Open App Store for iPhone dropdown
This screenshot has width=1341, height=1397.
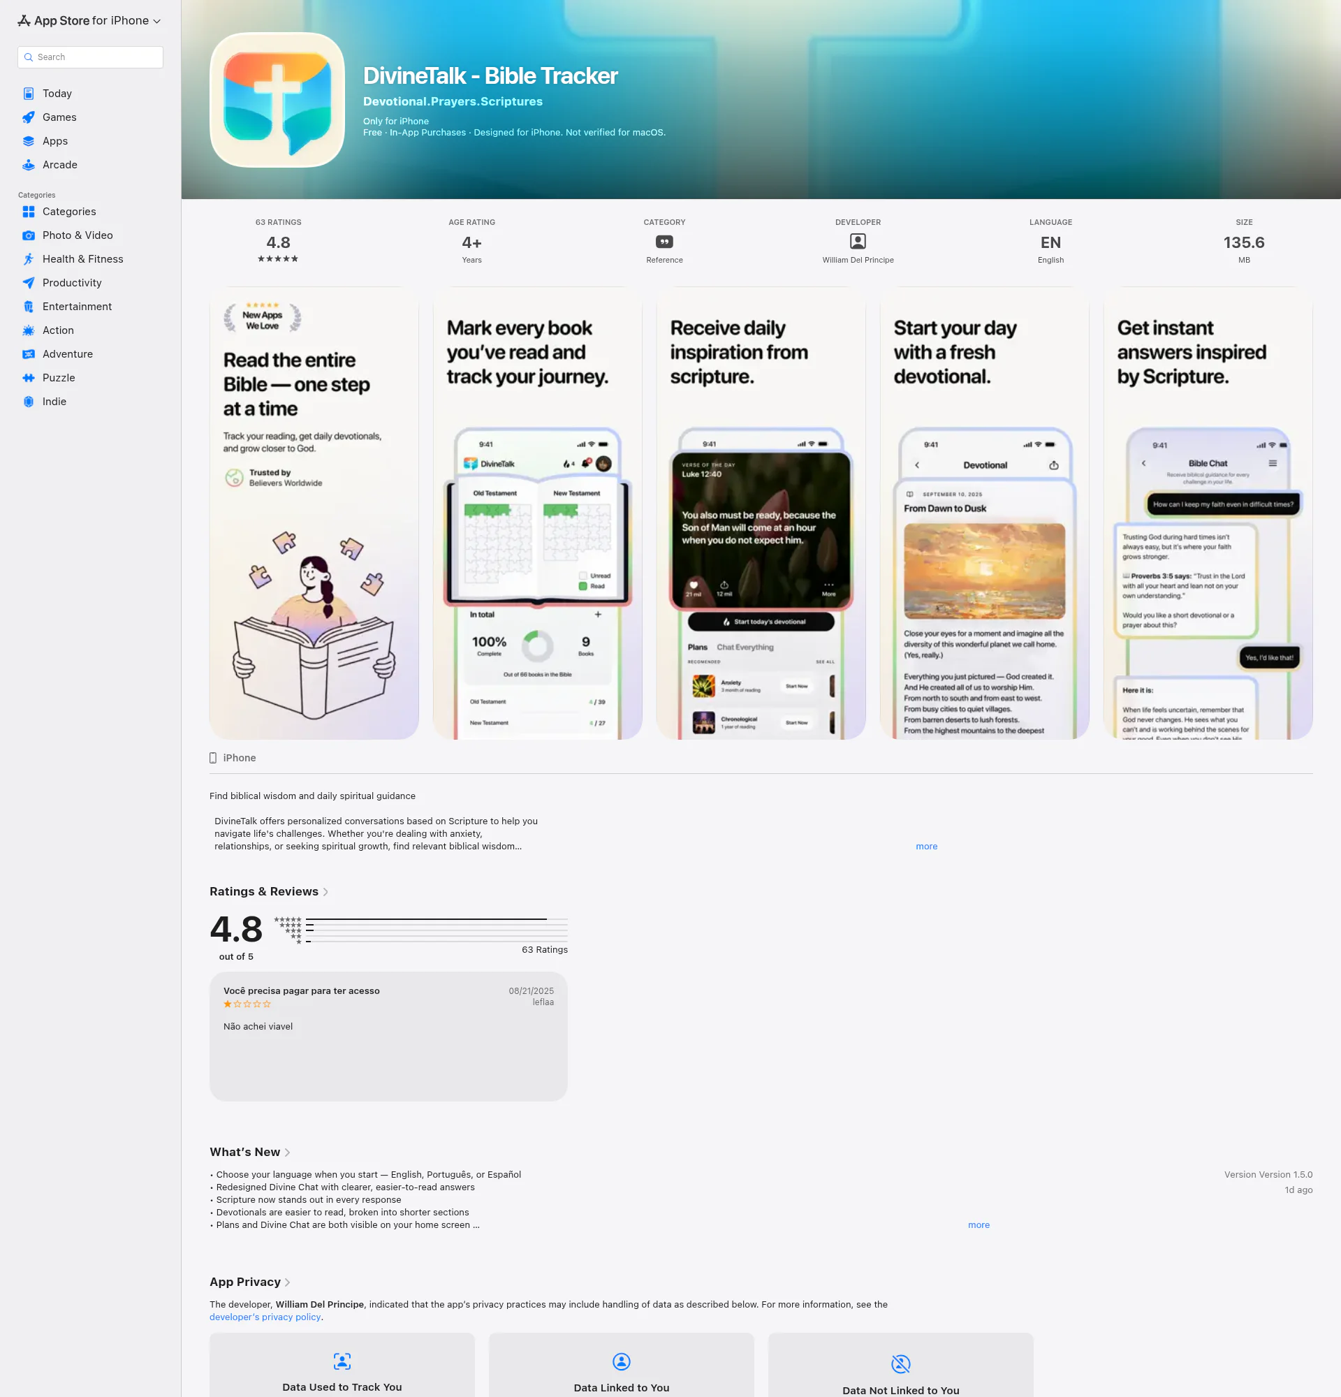point(90,21)
